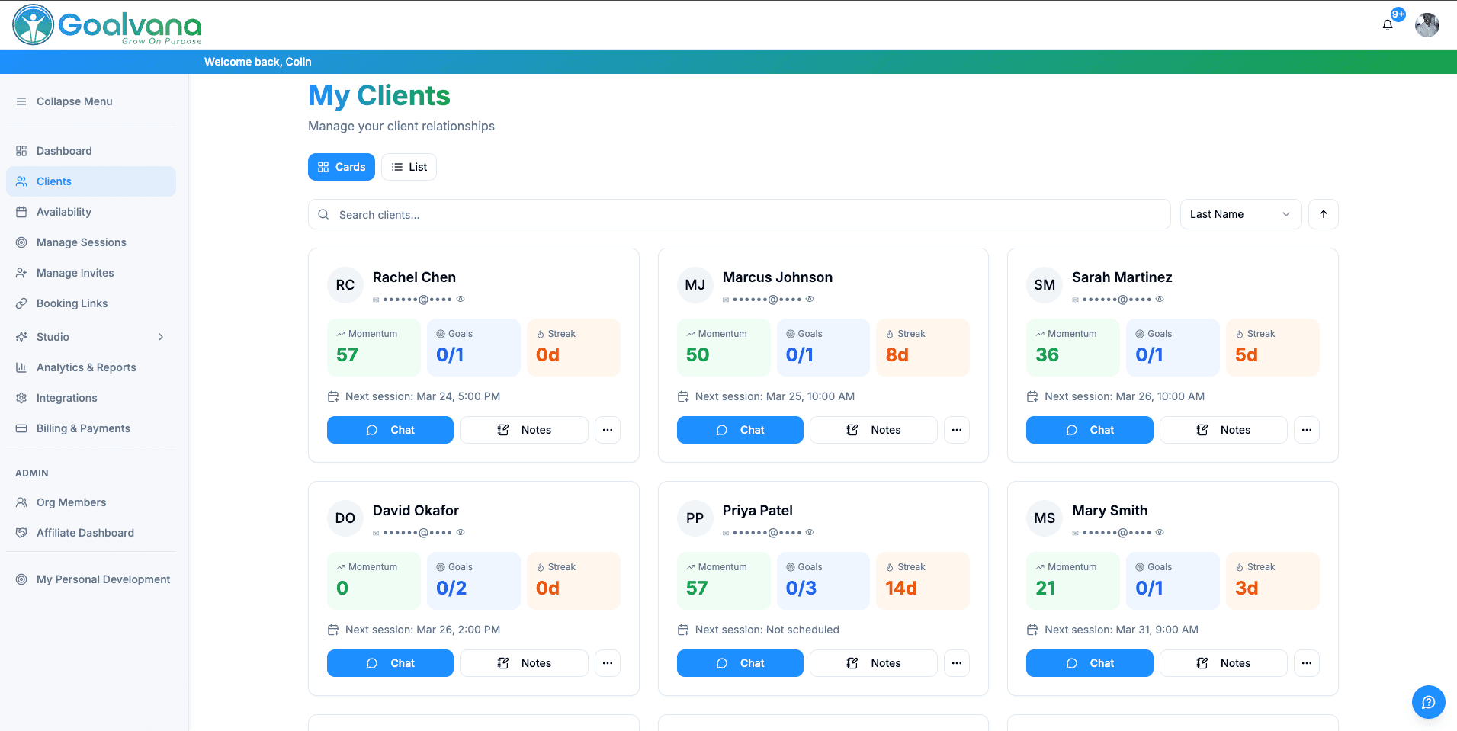Image resolution: width=1457 pixels, height=731 pixels.
Task: Open the Affiliate Dashboard
Action: [85, 532]
